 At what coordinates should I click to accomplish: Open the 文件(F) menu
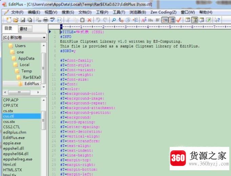pyautogui.click(x=17, y=12)
